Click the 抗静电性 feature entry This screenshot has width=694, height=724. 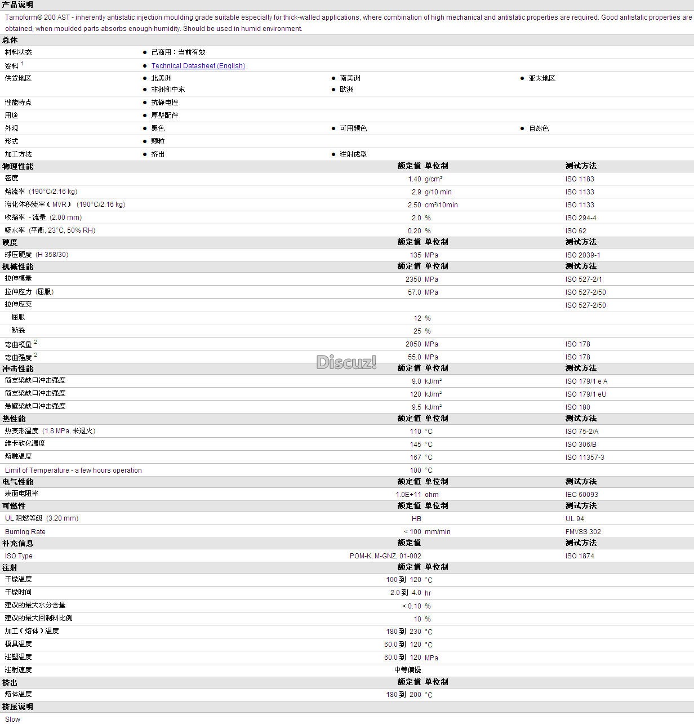164,103
